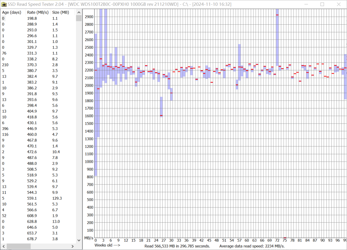Viewport: 347px width, 250px height.
Task: Click the Age (days) column header
Action: tap(12, 13)
